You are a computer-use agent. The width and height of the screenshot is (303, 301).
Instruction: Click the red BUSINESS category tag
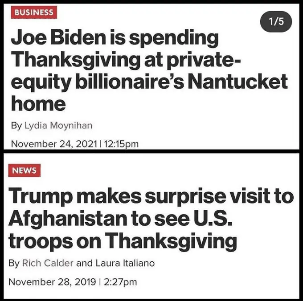click(34, 12)
